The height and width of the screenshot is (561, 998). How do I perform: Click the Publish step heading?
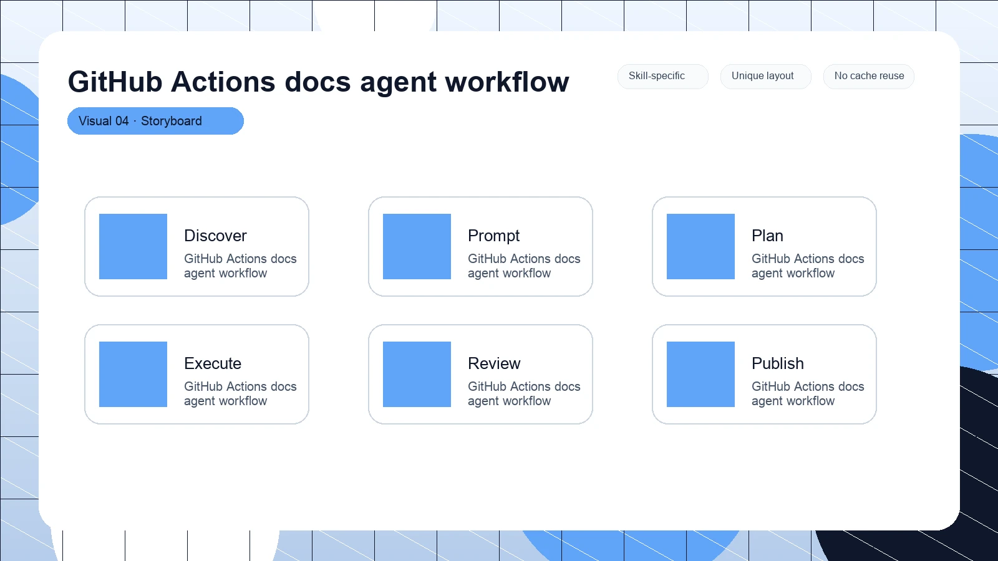tap(777, 363)
